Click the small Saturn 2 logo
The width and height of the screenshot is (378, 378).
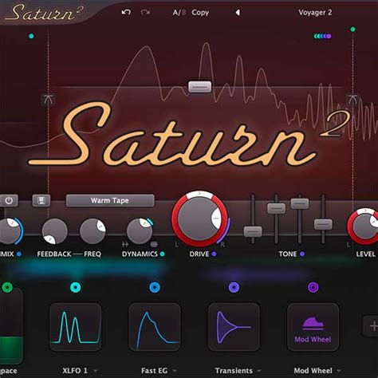point(44,13)
